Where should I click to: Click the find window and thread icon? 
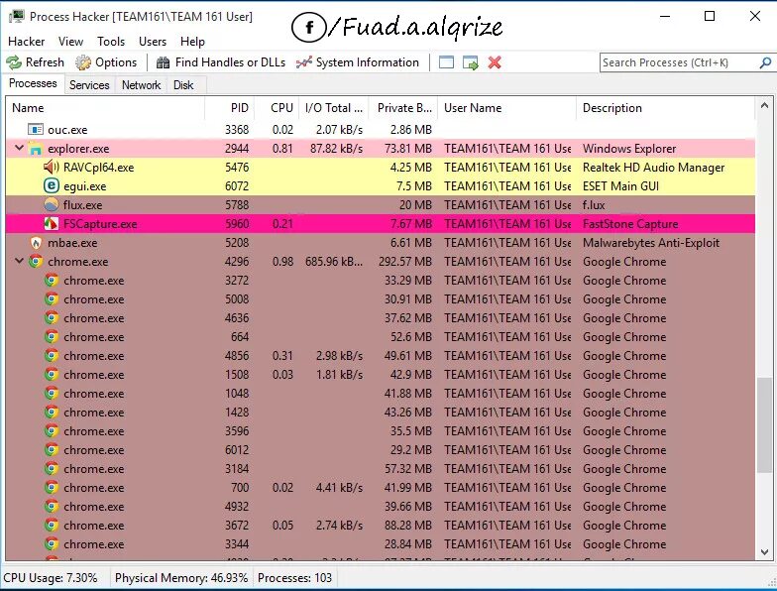coord(470,62)
